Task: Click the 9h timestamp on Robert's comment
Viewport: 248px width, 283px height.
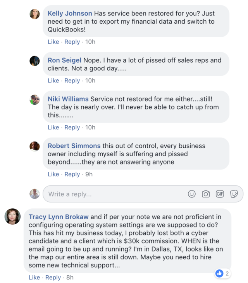Action: pyautogui.click(x=89, y=174)
